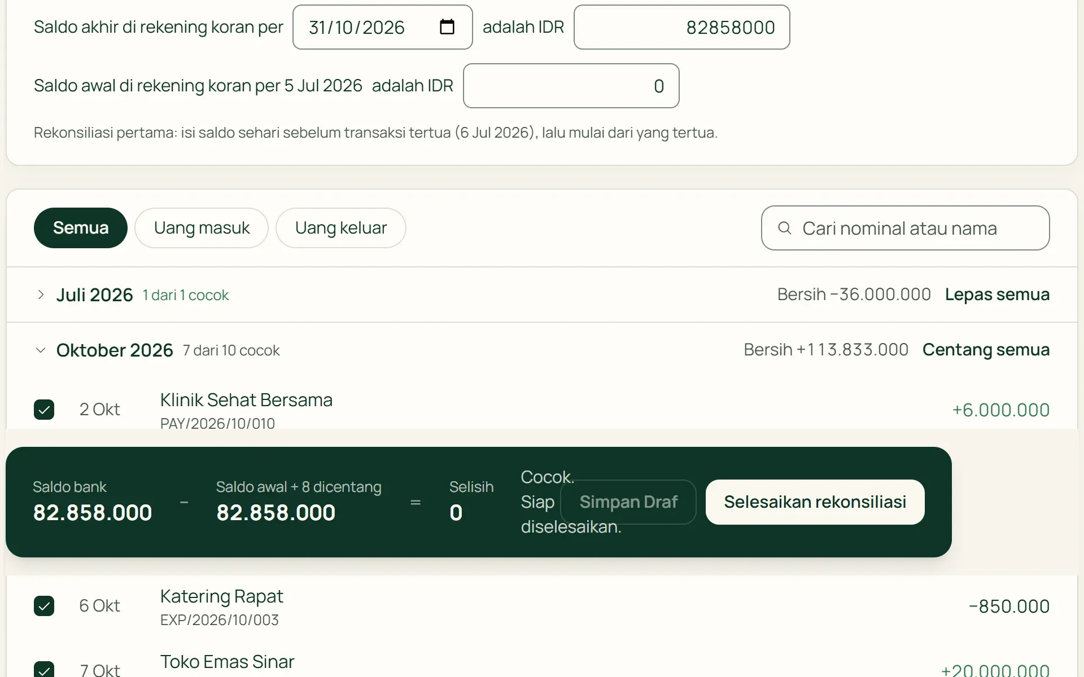The height and width of the screenshot is (677, 1084).
Task: Click the +6.000.000 amount
Action: click(1000, 410)
